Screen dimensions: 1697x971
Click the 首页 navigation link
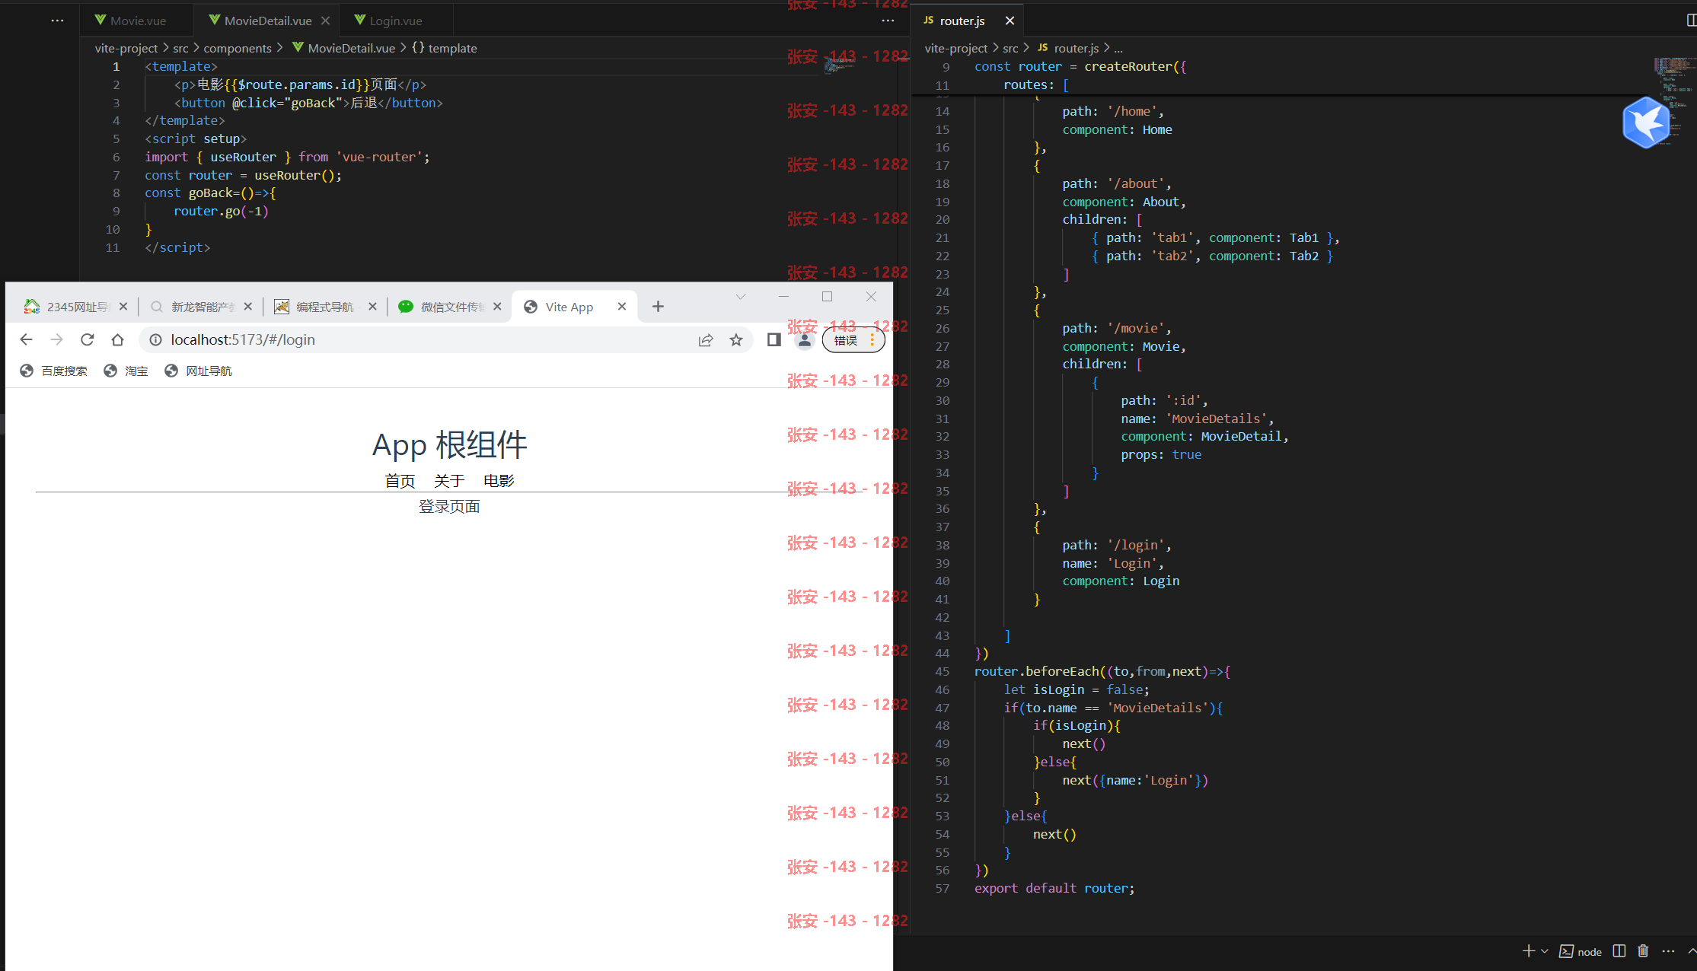coord(400,481)
